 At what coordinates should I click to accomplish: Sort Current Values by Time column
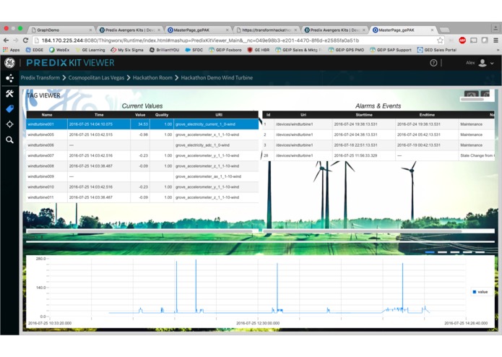coord(99,115)
